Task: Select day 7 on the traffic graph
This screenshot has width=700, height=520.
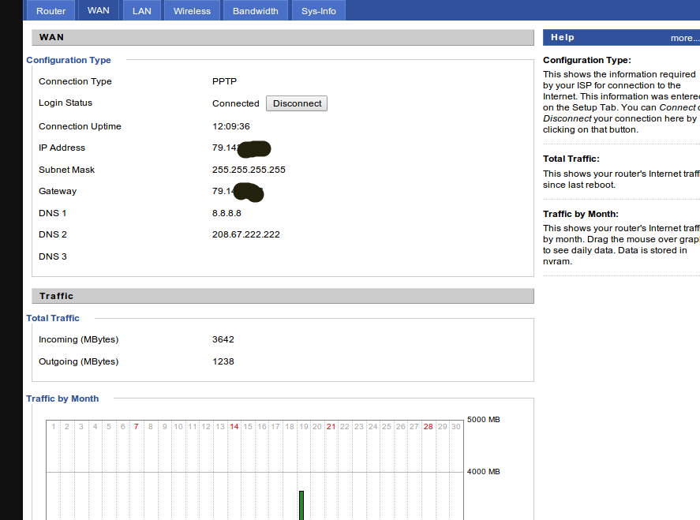Action: coord(137,427)
